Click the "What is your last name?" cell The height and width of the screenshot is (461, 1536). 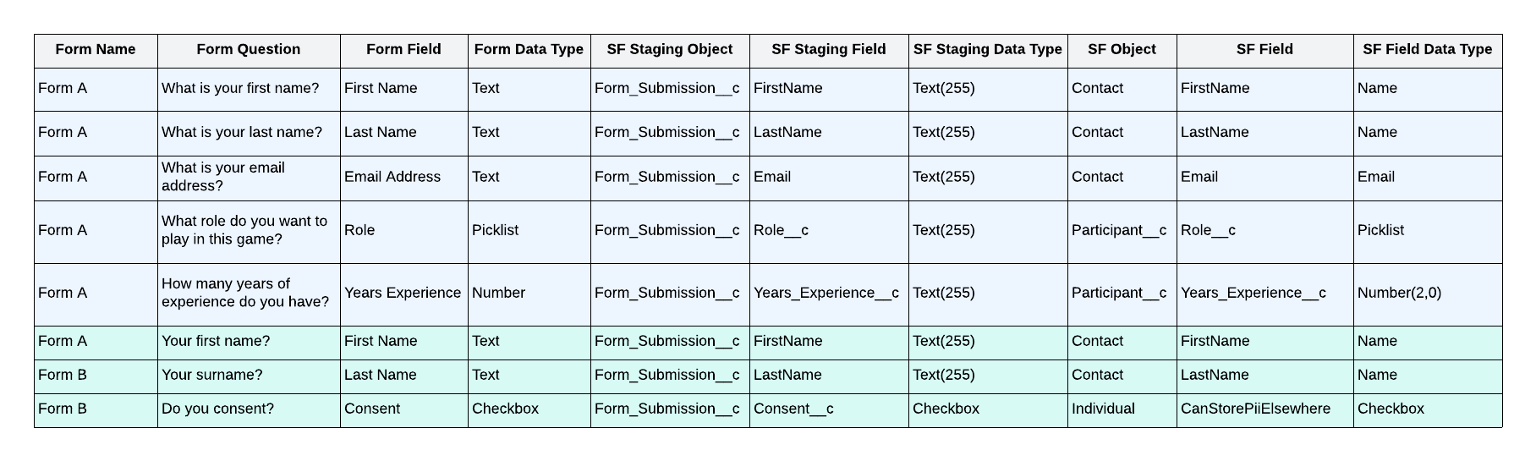[242, 133]
